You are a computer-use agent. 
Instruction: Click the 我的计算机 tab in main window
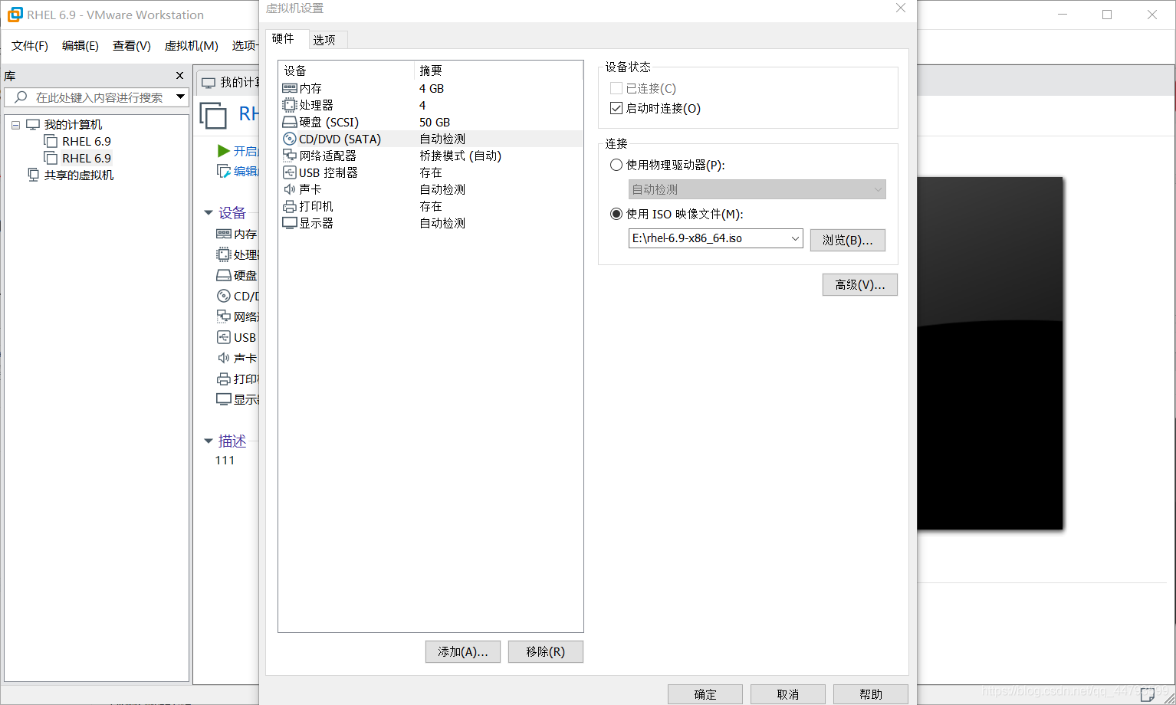tap(230, 82)
